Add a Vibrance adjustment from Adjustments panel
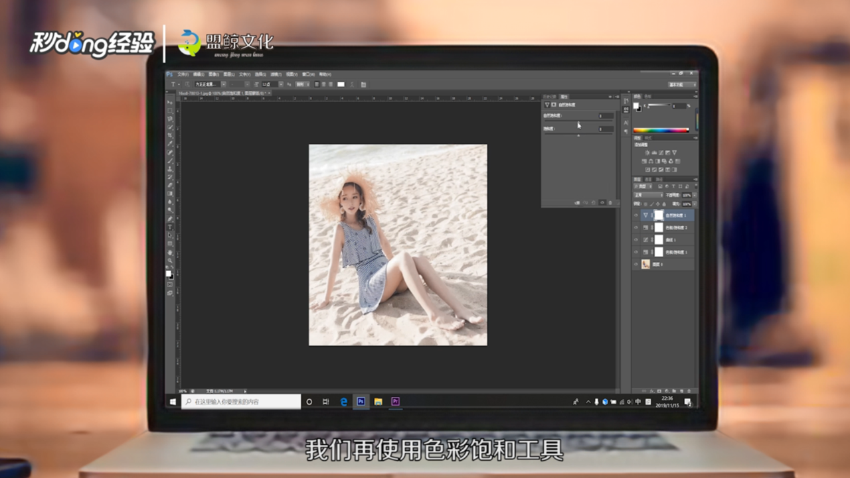 tap(674, 152)
